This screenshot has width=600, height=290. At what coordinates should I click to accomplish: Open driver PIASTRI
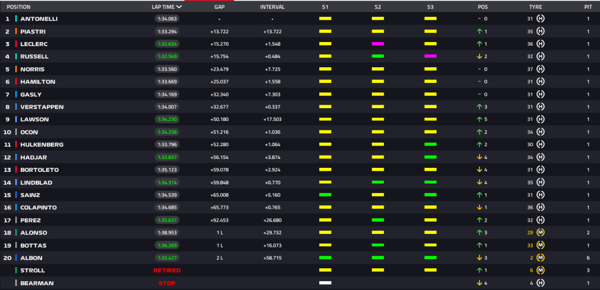click(33, 32)
